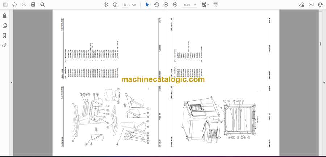This screenshot has height=157, width=326.
Task: Click the page number field showing 88
Action: click(x=125, y=5)
